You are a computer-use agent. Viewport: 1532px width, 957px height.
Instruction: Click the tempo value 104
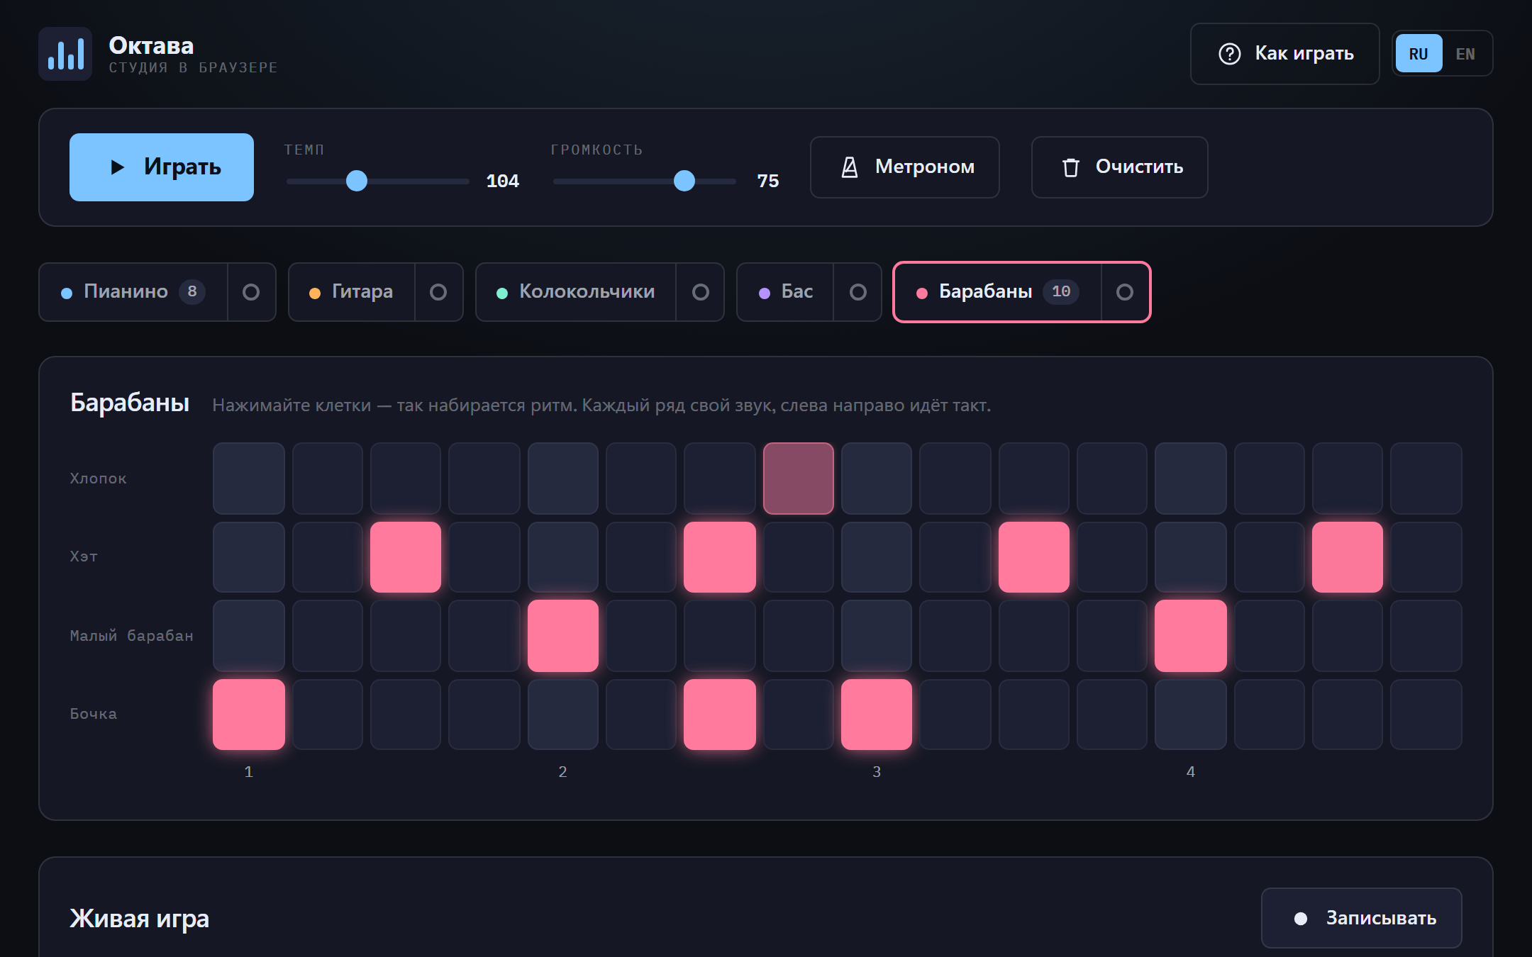click(x=503, y=181)
